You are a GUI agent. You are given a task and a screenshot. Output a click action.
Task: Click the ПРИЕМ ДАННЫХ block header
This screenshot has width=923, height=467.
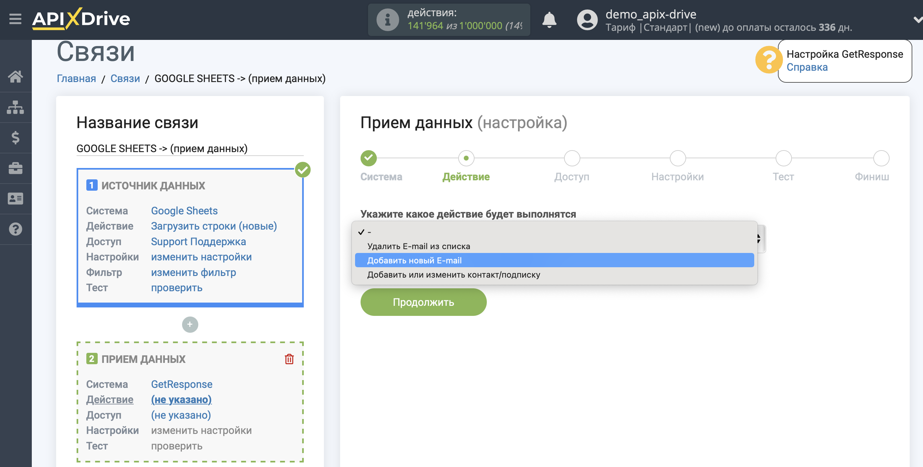tap(143, 359)
